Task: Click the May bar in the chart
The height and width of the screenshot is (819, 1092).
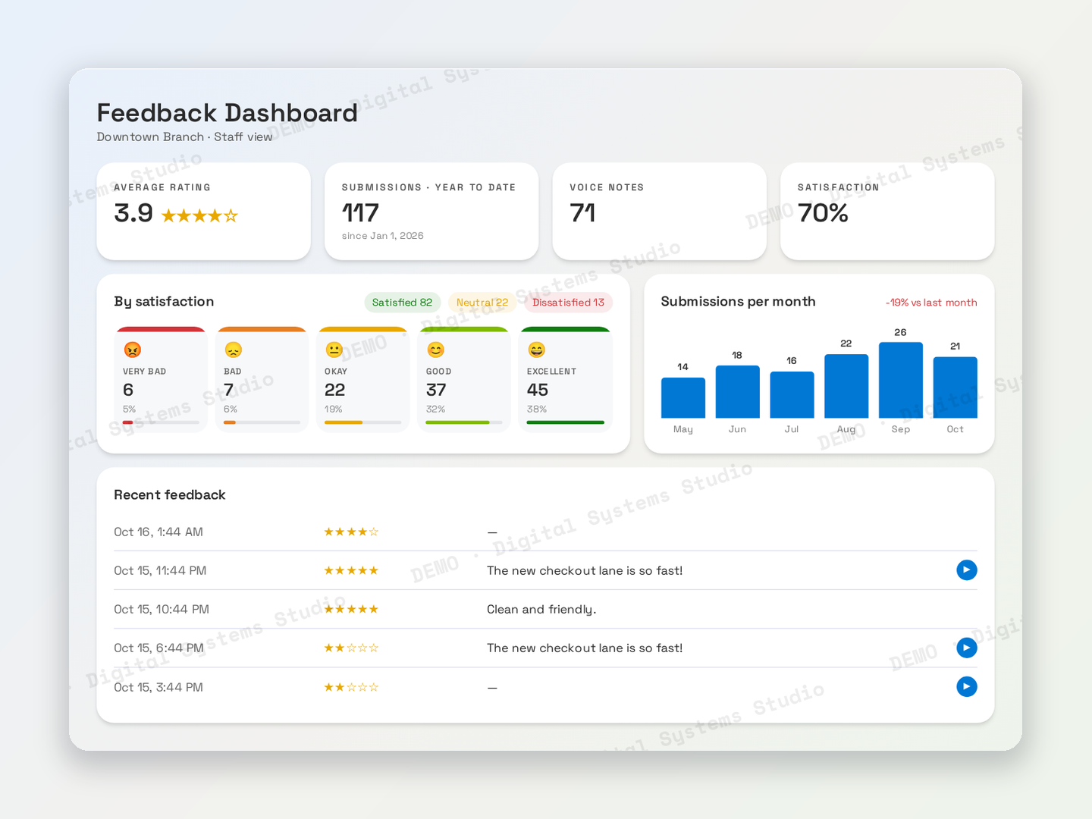Action: coord(683,398)
